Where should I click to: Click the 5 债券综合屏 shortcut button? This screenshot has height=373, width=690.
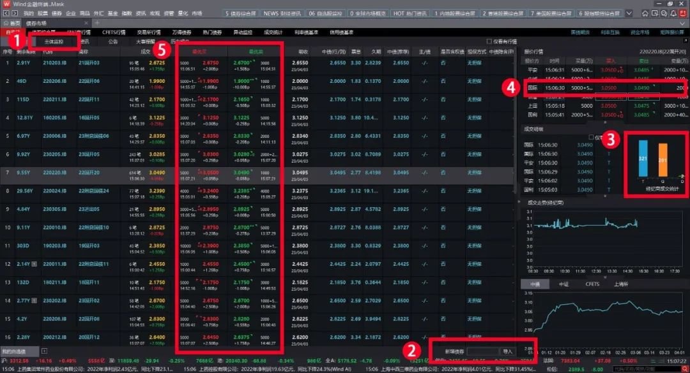[x=240, y=13]
